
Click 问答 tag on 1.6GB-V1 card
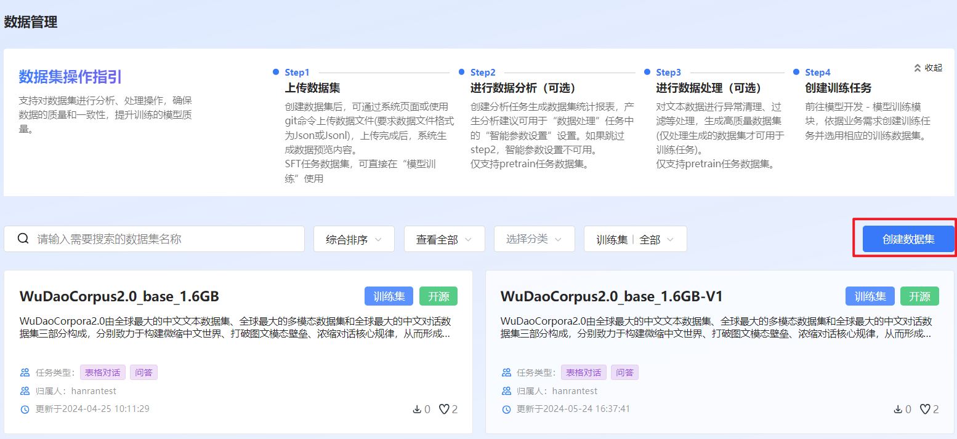(624, 373)
